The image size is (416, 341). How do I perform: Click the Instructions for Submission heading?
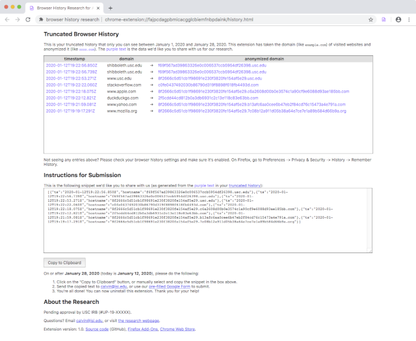(83, 175)
